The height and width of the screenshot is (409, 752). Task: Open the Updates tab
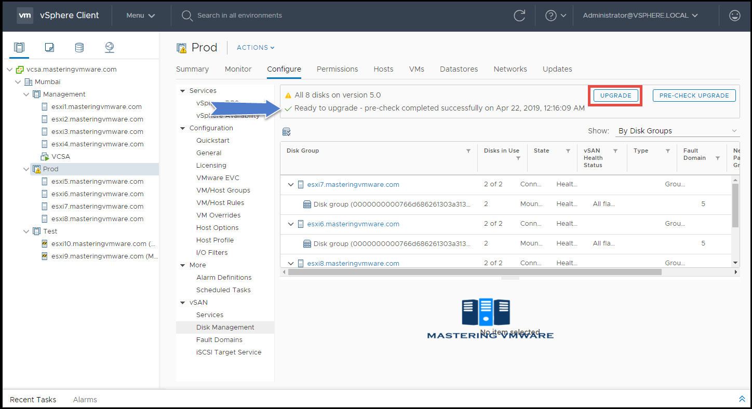click(x=557, y=69)
